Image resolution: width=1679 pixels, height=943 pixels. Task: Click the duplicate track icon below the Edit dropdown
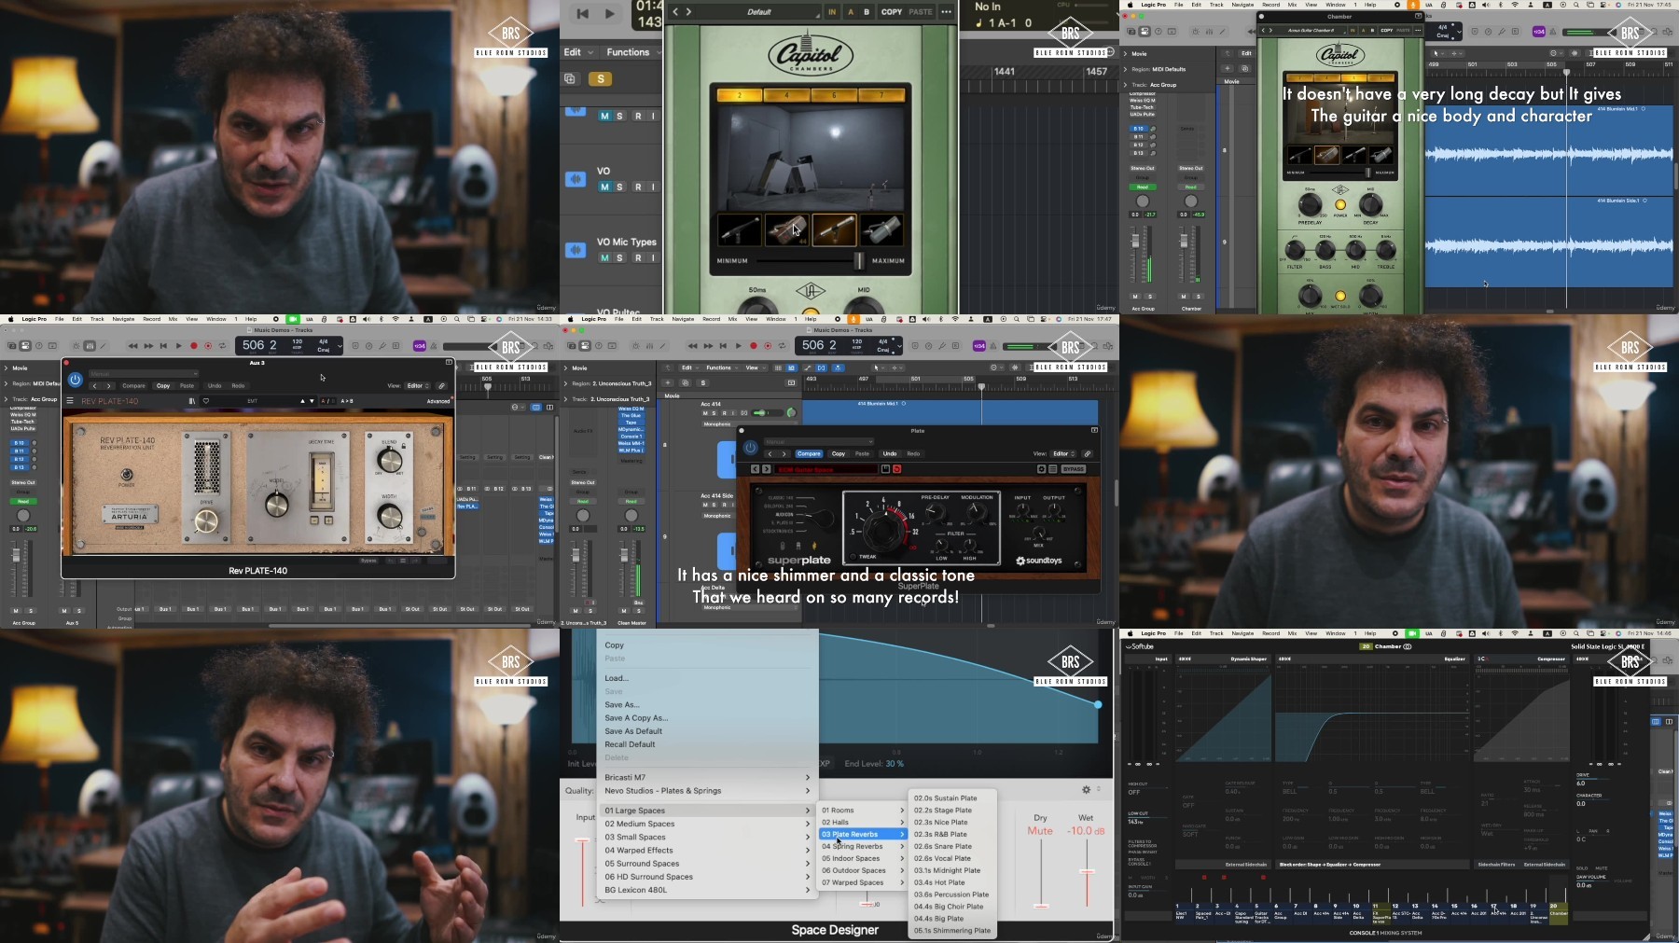570,79
